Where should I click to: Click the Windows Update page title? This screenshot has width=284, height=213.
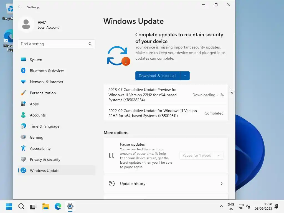click(133, 21)
